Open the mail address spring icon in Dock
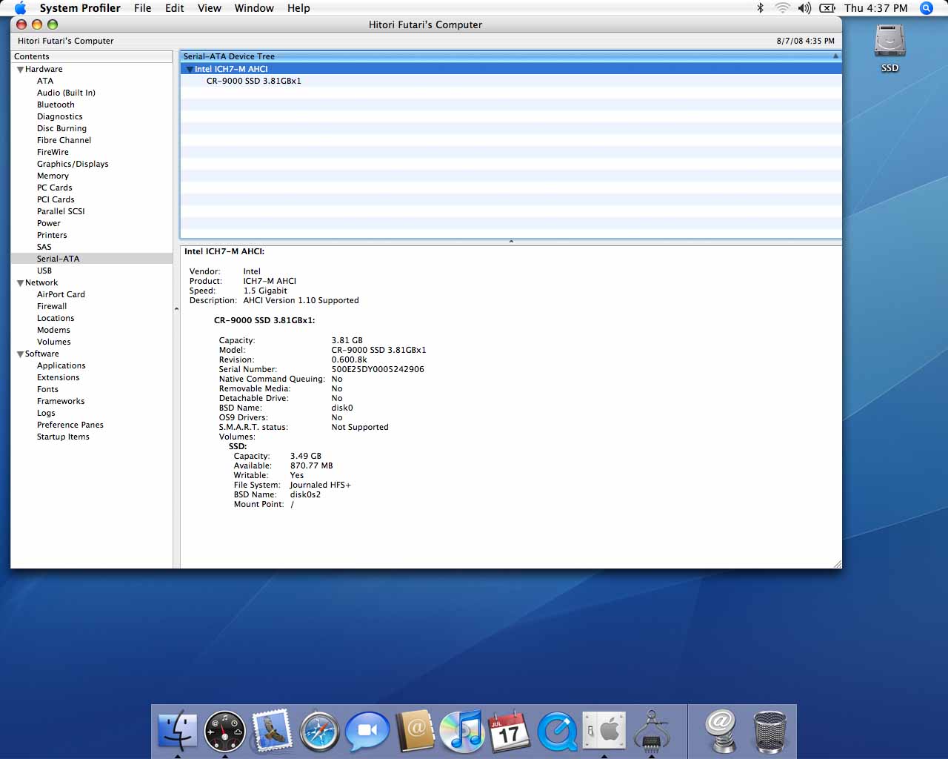 pos(720,731)
